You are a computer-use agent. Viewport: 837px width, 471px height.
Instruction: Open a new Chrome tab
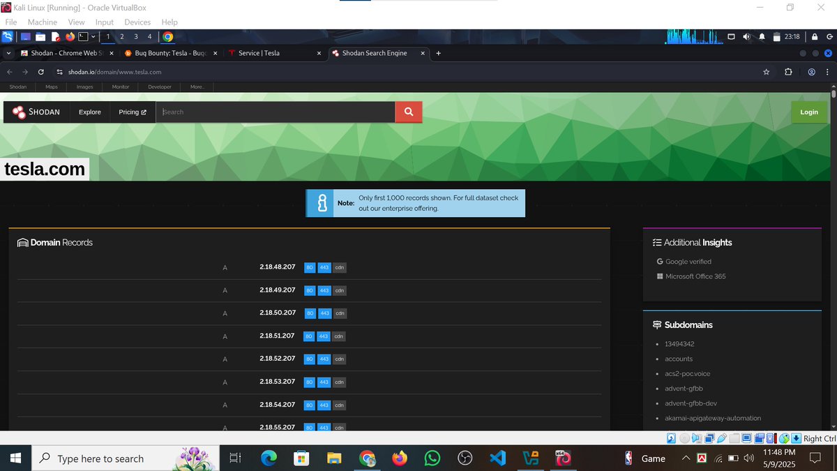tap(439, 53)
